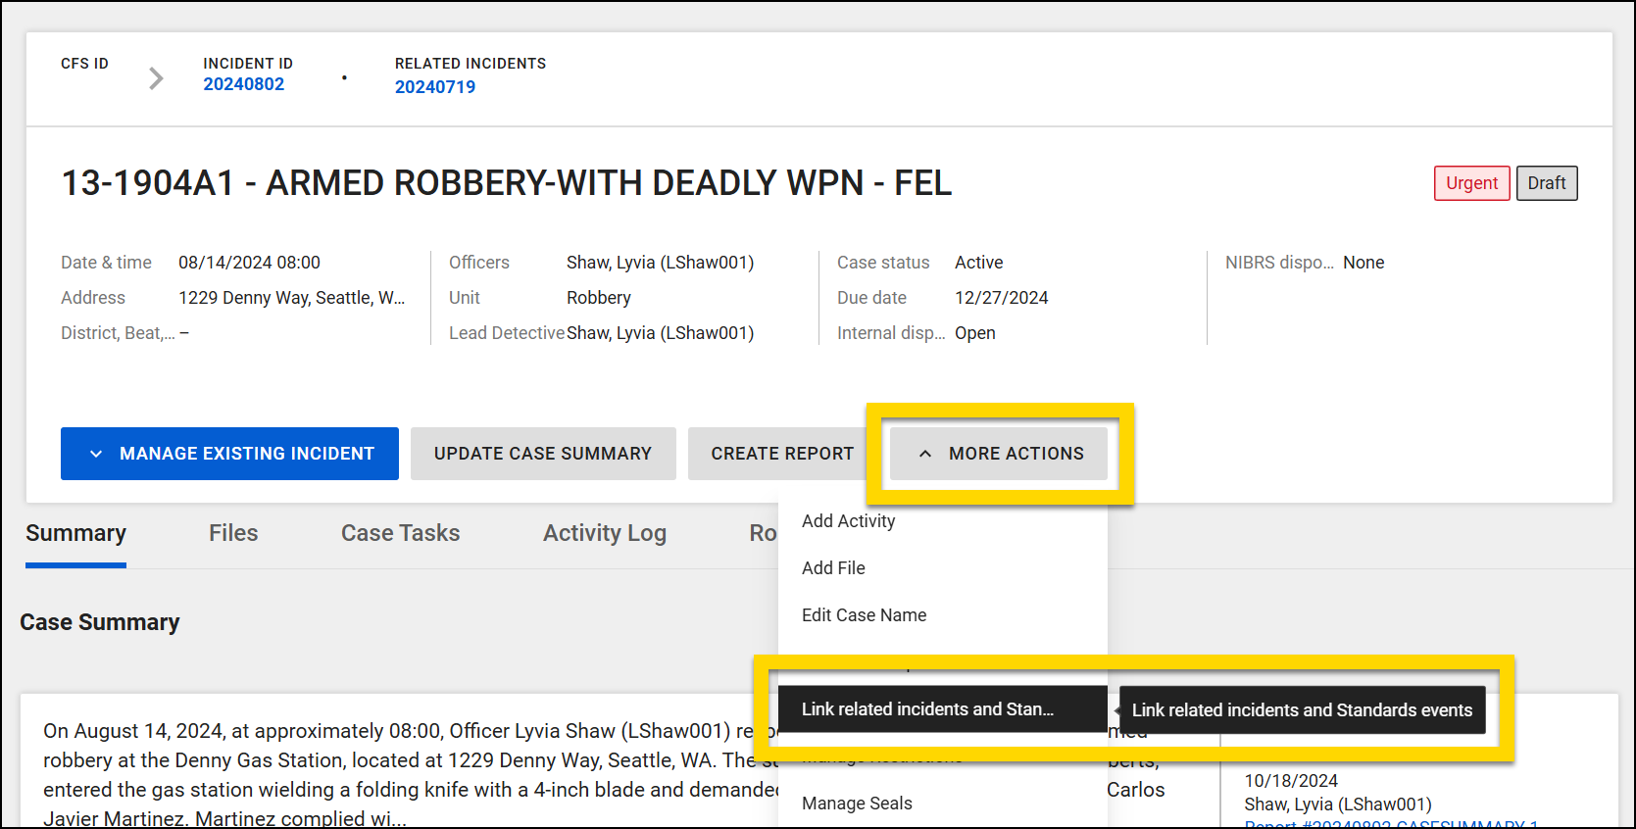Click the Case Summary heading

coord(100,622)
